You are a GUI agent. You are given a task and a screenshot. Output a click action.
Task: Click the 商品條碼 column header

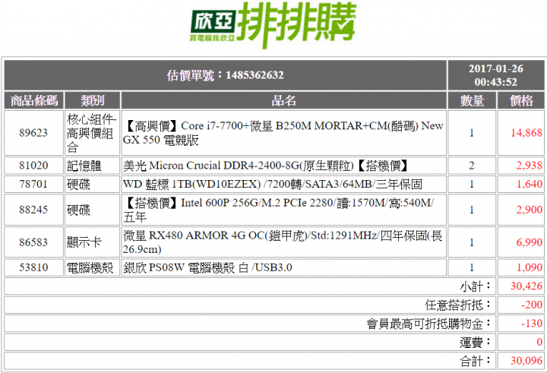tap(34, 100)
